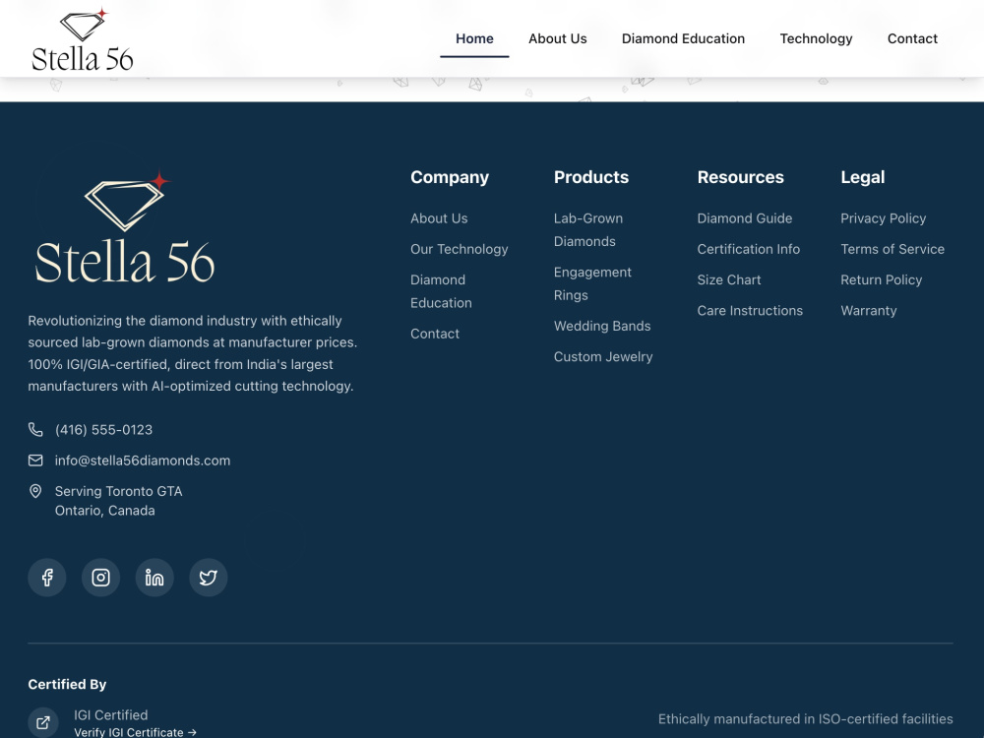View Certification Info link
Viewport: 984px width, 738px height.
point(748,249)
